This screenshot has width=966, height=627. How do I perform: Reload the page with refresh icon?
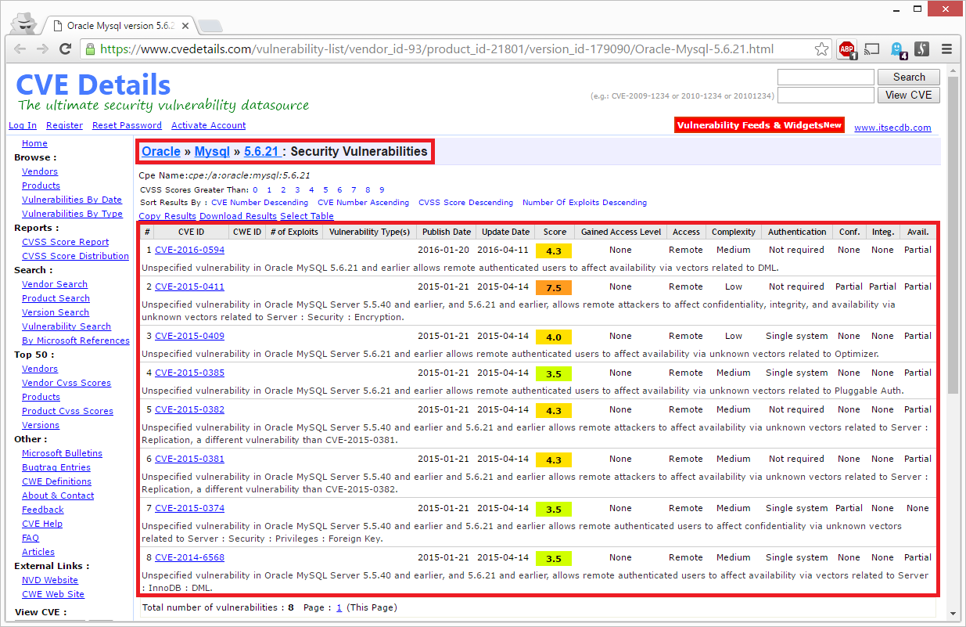pos(66,49)
